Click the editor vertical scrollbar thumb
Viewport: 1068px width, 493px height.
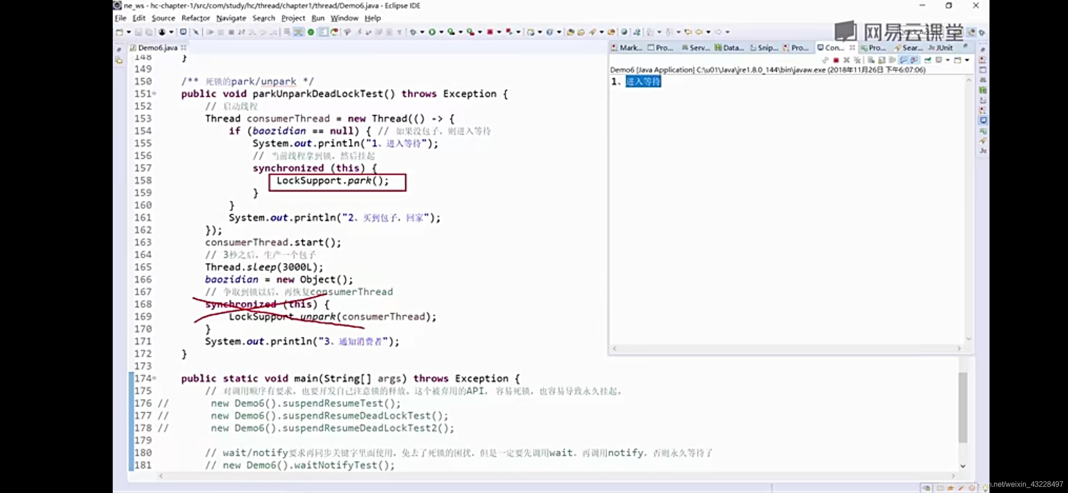963,408
